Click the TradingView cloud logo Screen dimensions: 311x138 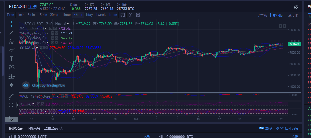tap(26, 85)
